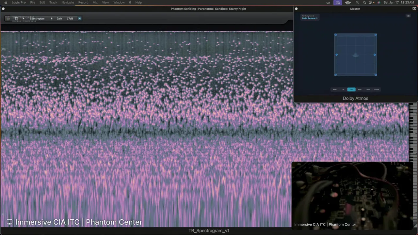Open the Record menu

point(83,2)
